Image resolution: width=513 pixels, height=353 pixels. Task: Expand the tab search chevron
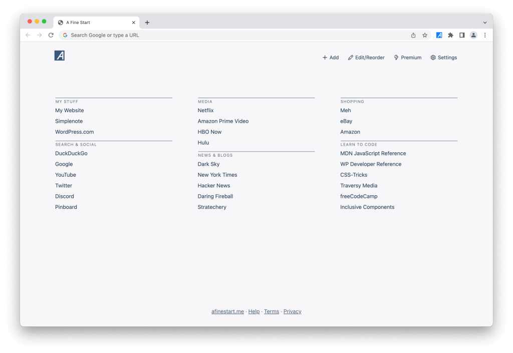[x=485, y=23]
